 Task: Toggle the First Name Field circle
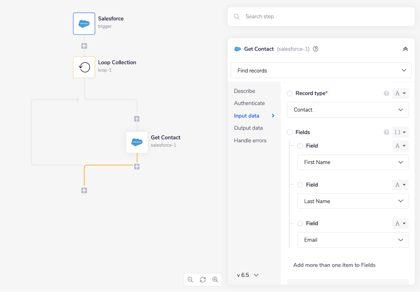point(300,146)
